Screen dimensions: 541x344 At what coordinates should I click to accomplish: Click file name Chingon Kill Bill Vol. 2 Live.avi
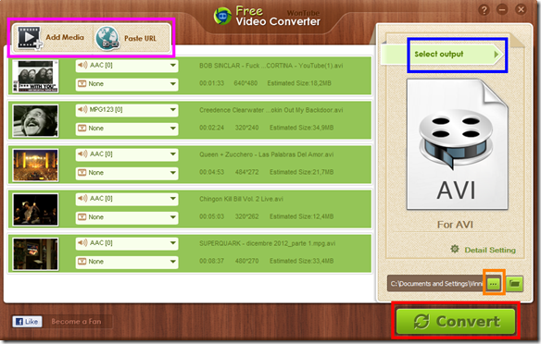241,199
